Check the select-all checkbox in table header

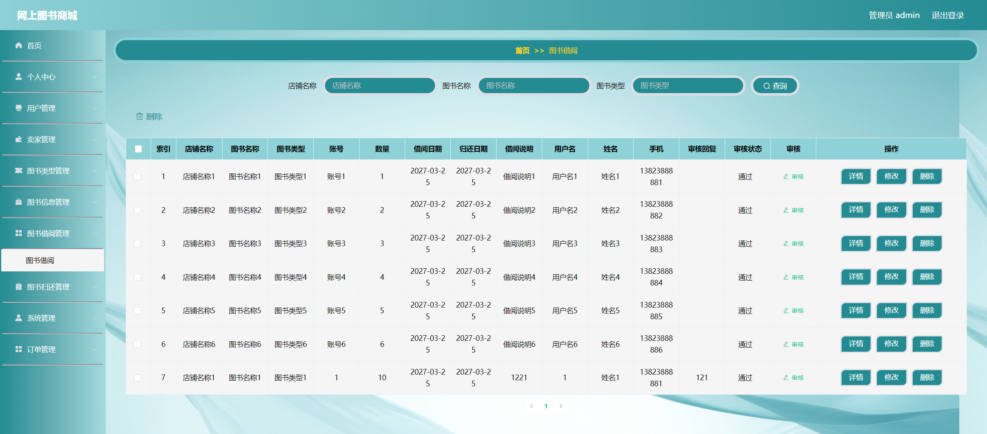click(x=138, y=149)
